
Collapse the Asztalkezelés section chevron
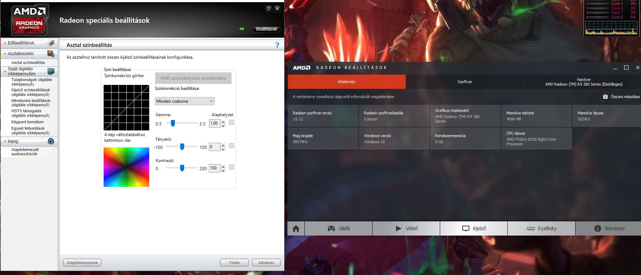[5, 54]
